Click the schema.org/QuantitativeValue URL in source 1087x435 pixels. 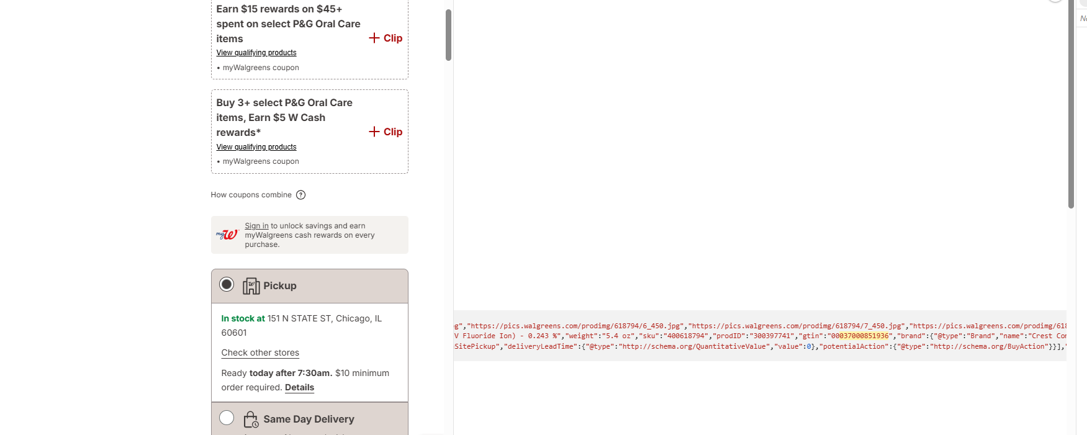695,346
